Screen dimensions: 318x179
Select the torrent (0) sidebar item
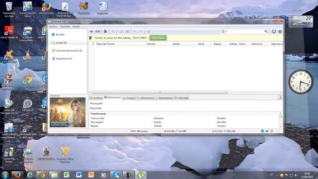[61, 43]
